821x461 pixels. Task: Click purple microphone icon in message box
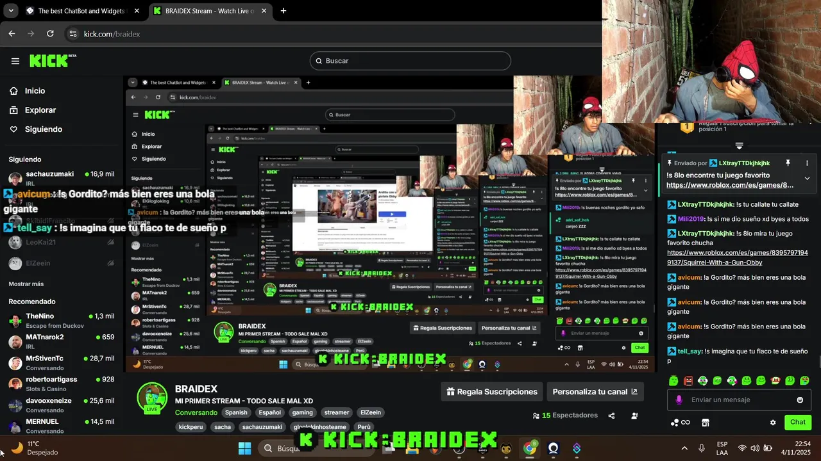(679, 400)
